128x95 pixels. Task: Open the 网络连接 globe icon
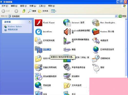pos(38,85)
